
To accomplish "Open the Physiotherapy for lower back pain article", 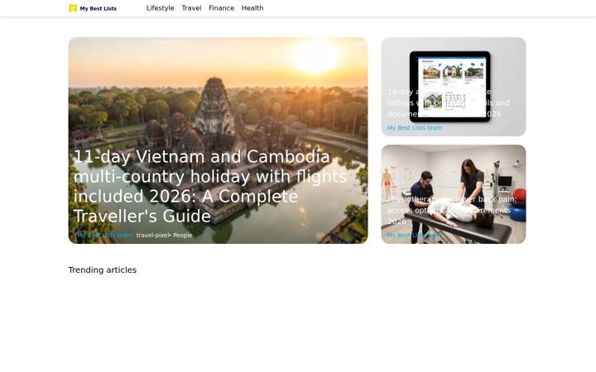I will [x=452, y=210].
